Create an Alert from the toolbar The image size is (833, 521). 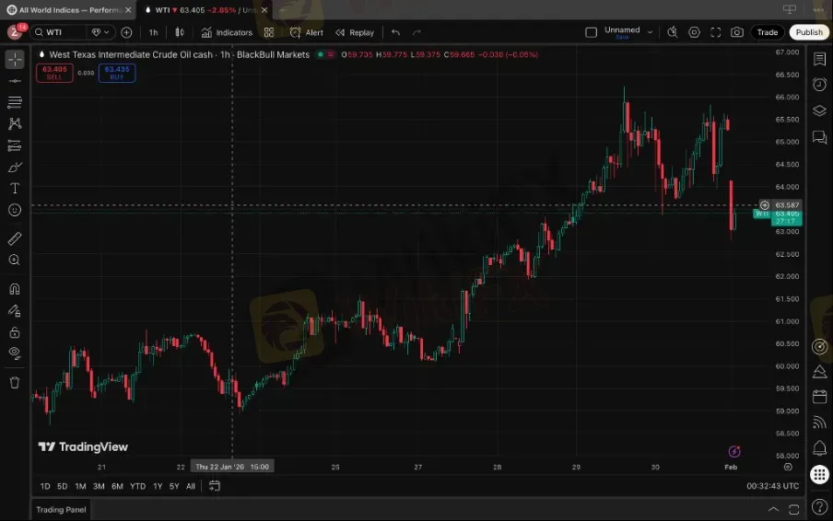click(x=307, y=32)
